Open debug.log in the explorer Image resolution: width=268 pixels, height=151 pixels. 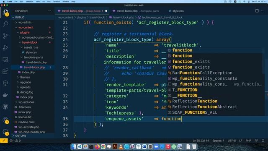tap(27, 92)
